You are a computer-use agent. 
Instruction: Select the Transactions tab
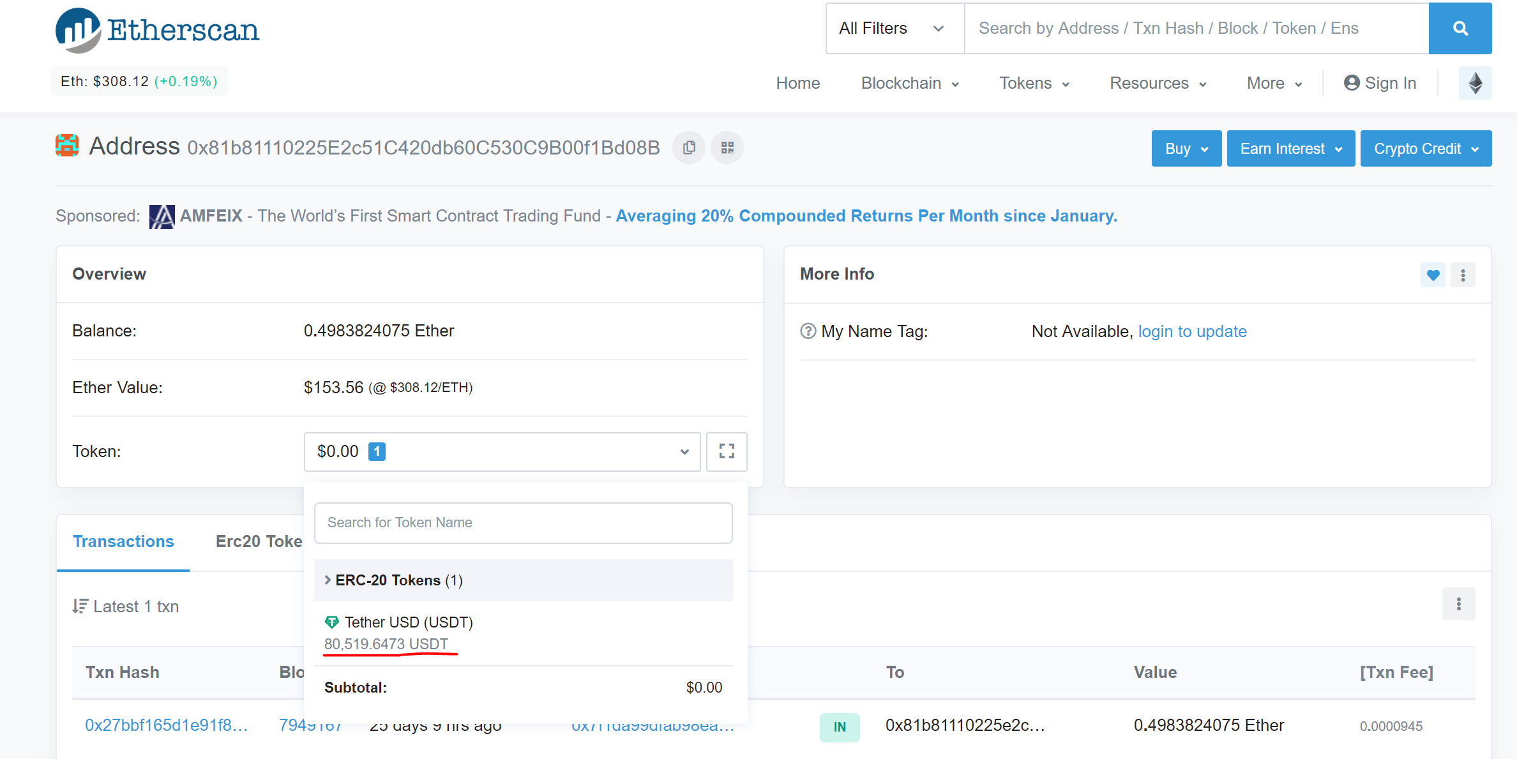[x=123, y=541]
